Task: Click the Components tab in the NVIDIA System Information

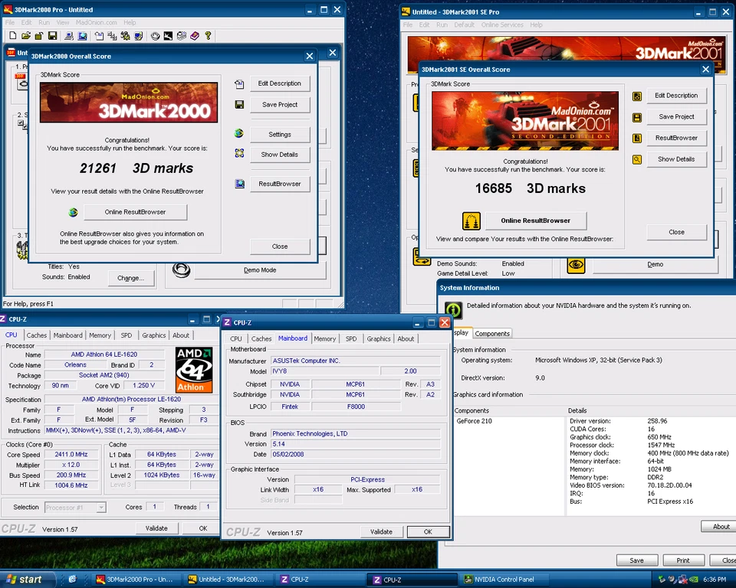Action: tap(492, 333)
